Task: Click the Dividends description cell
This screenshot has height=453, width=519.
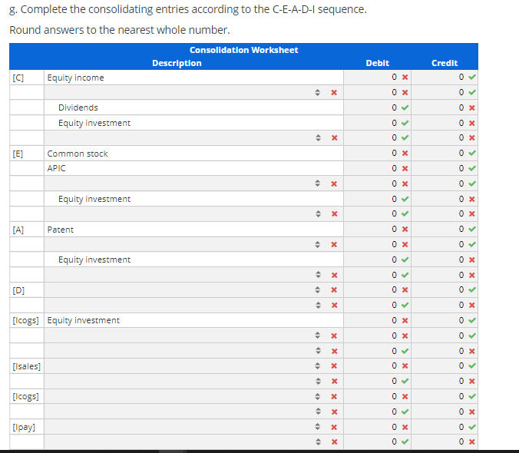Action: click(193, 107)
